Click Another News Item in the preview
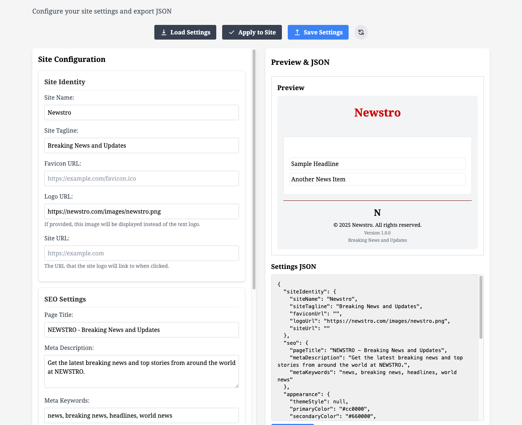Screen dimensions: 522x425 pyautogui.click(x=377, y=179)
